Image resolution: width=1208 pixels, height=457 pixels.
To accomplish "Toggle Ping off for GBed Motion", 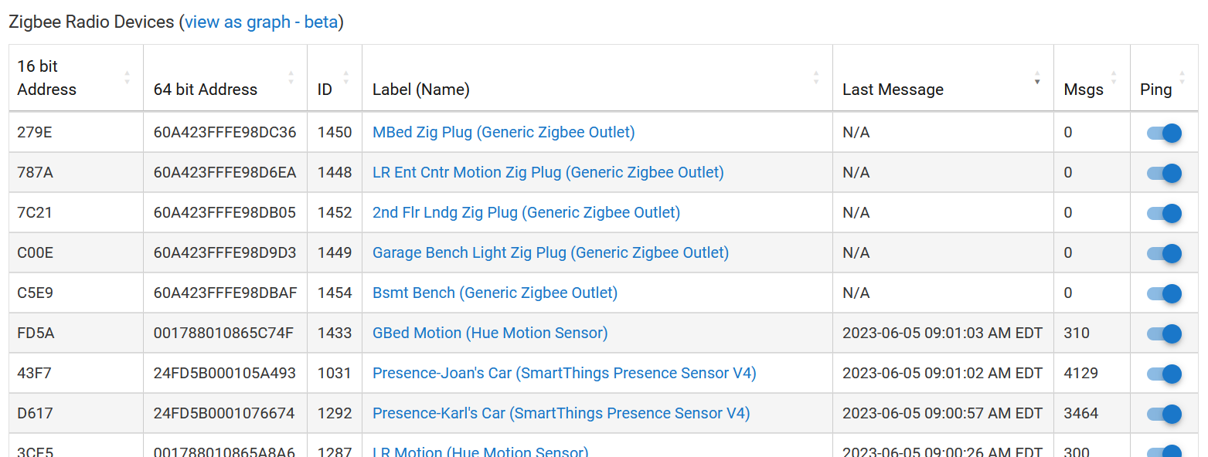I will pos(1164,333).
